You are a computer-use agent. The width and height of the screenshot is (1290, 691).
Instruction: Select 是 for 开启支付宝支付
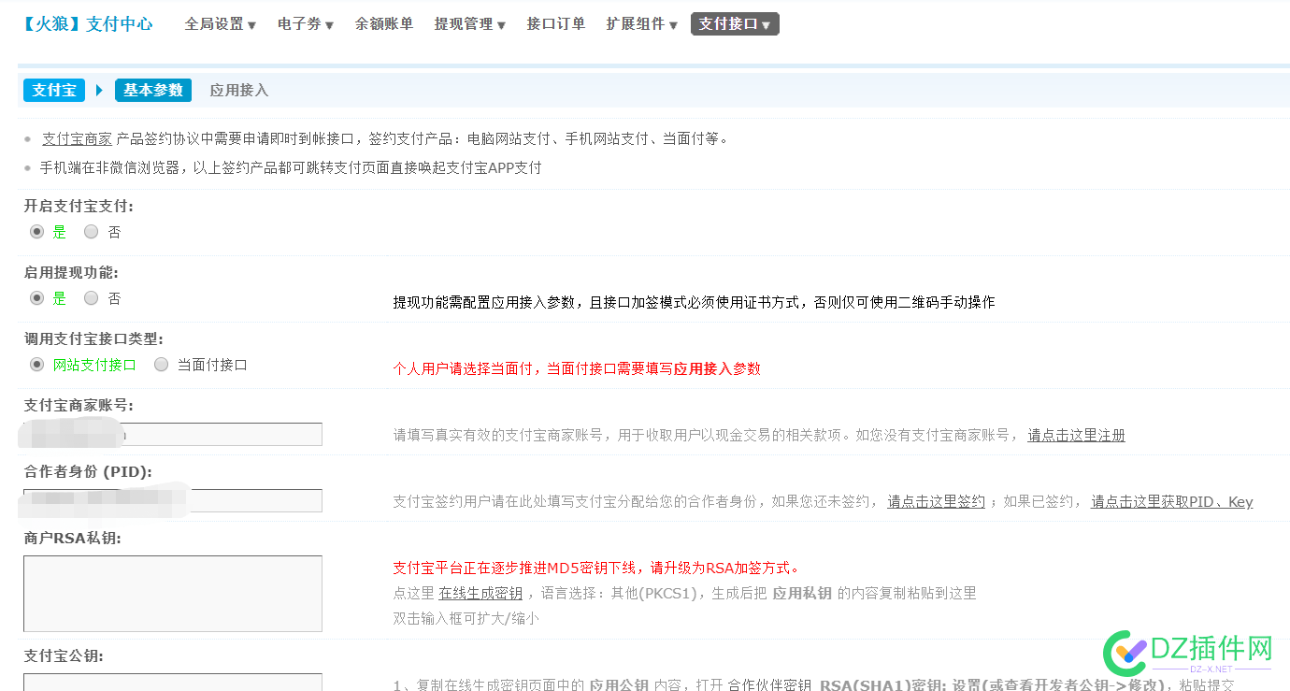(36, 232)
